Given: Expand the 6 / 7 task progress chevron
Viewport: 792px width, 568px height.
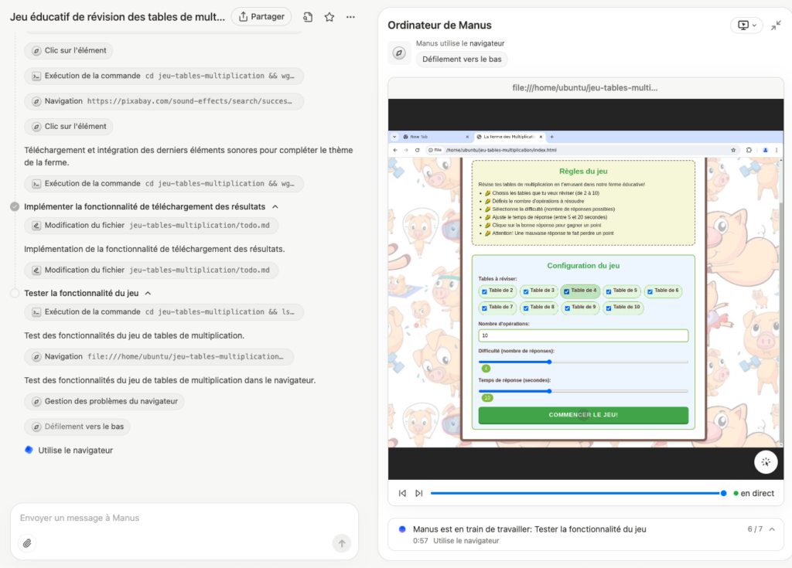Looking at the screenshot, I should [x=772, y=529].
